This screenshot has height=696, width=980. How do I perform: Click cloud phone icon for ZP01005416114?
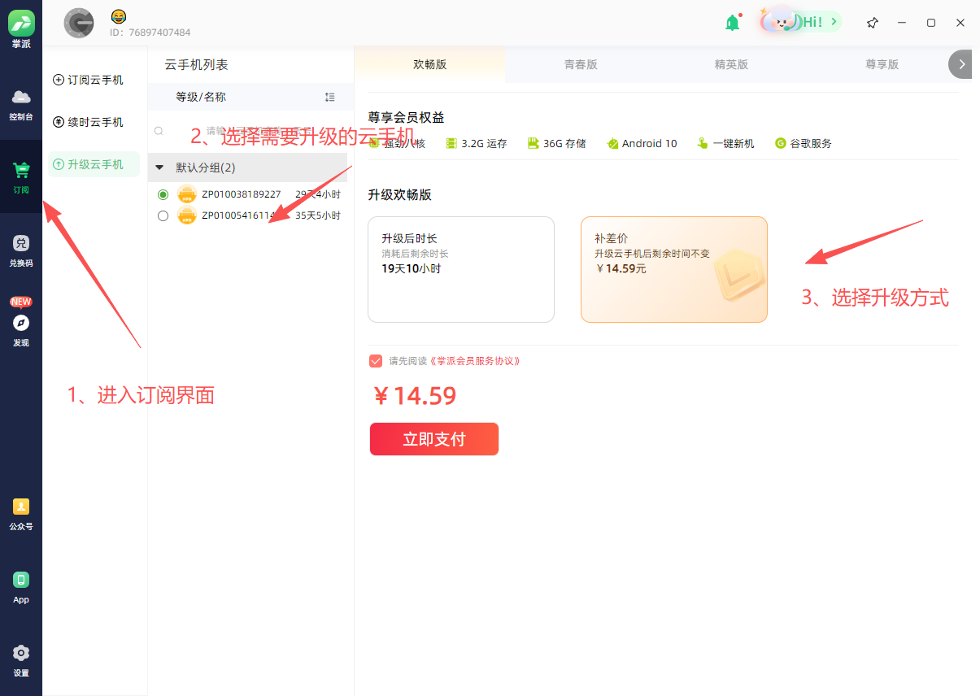pyautogui.click(x=187, y=215)
